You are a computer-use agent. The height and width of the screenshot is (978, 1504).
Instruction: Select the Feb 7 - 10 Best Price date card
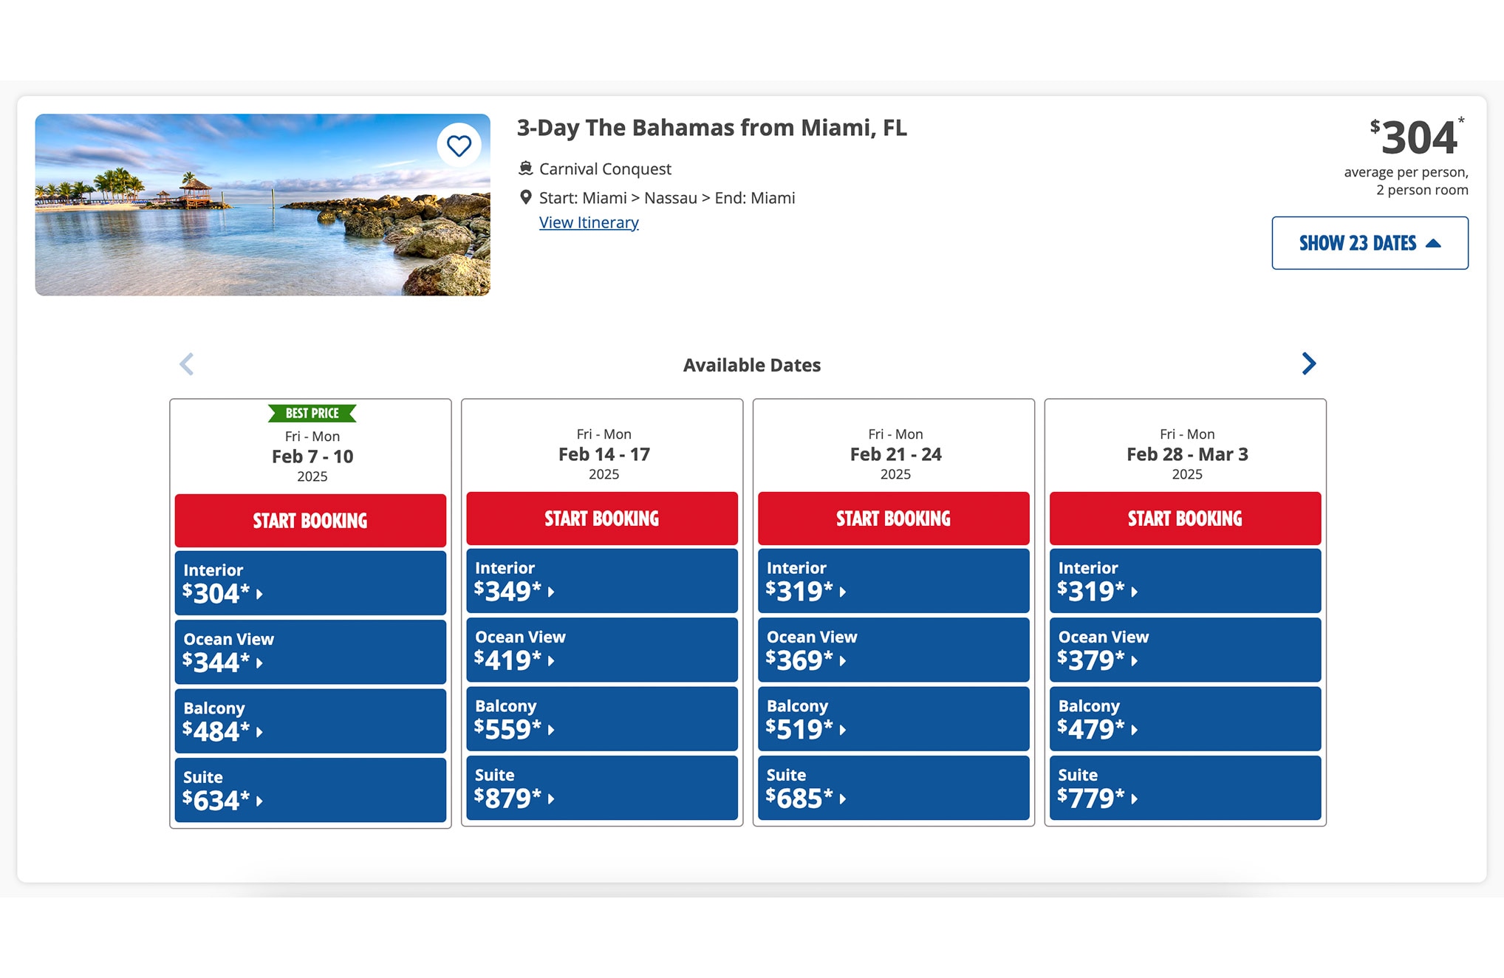click(x=311, y=456)
